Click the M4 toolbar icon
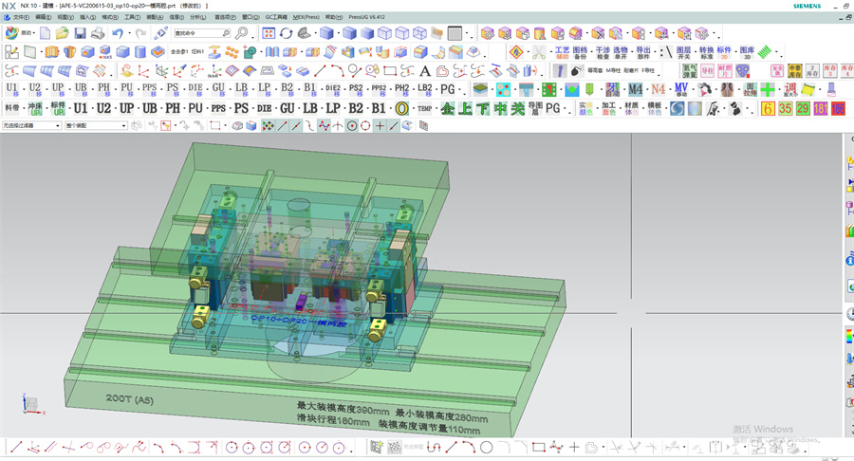 click(635, 88)
